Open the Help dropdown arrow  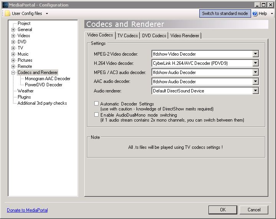[x=272, y=13]
